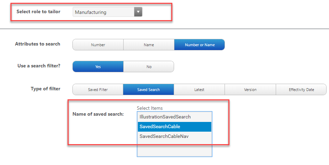
Task: Open the Manufacturing role combo box
Action: click(104, 12)
